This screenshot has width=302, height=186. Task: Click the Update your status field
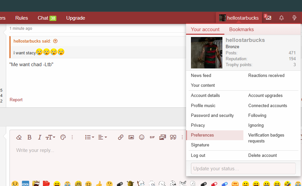point(243,168)
